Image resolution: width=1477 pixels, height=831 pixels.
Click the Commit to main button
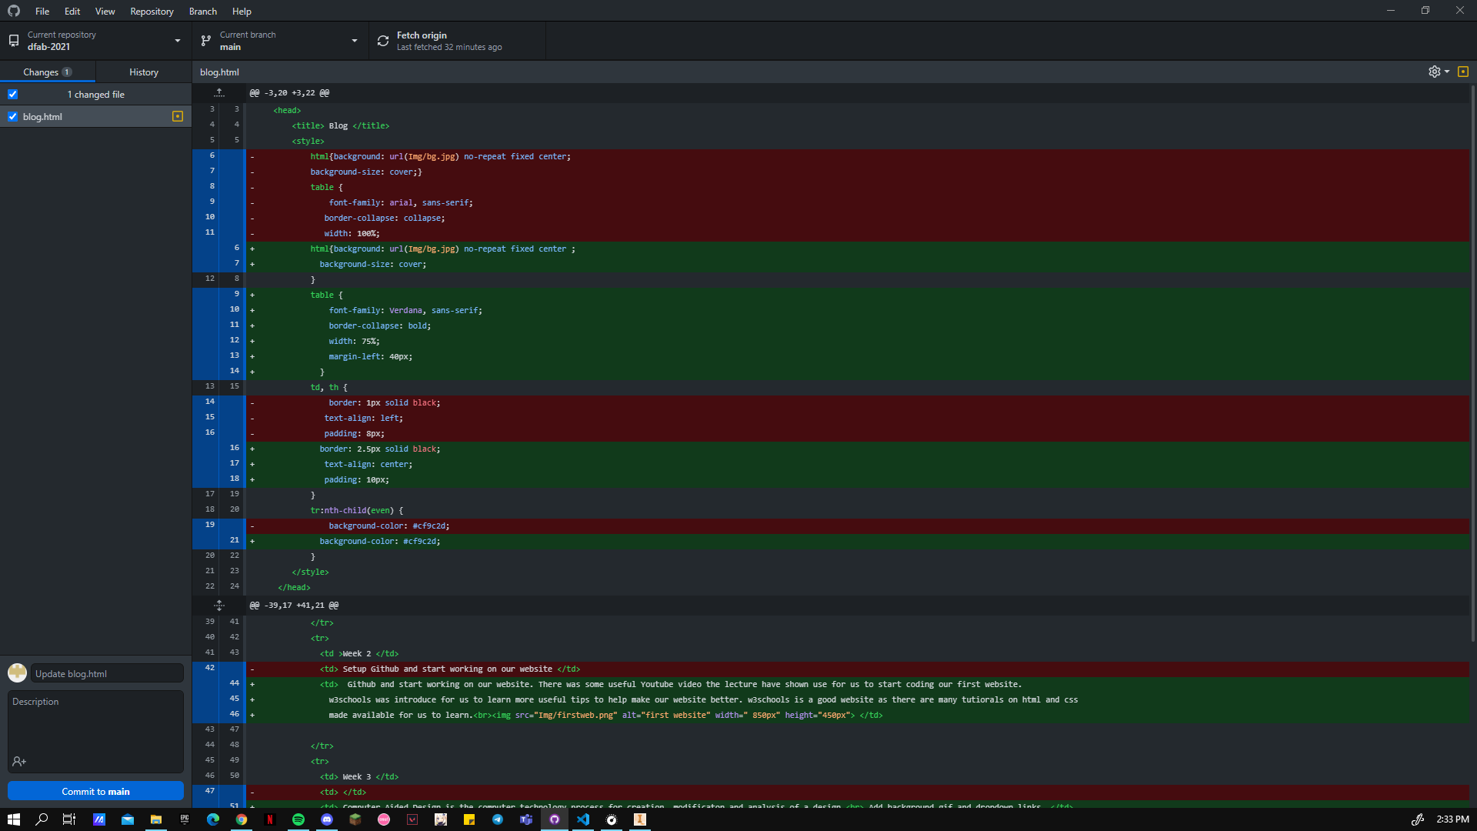pyautogui.click(x=96, y=790)
